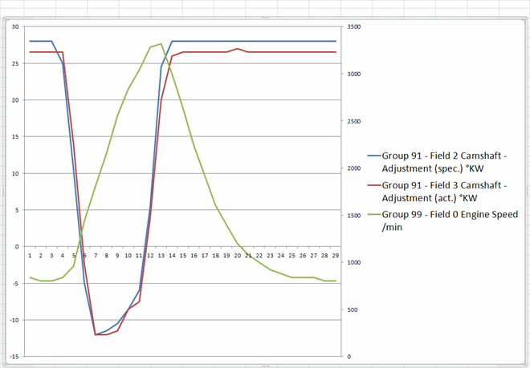Image resolution: width=530 pixels, height=368 pixels.
Task: Select the red actual line flat section
Action: (x=291, y=52)
